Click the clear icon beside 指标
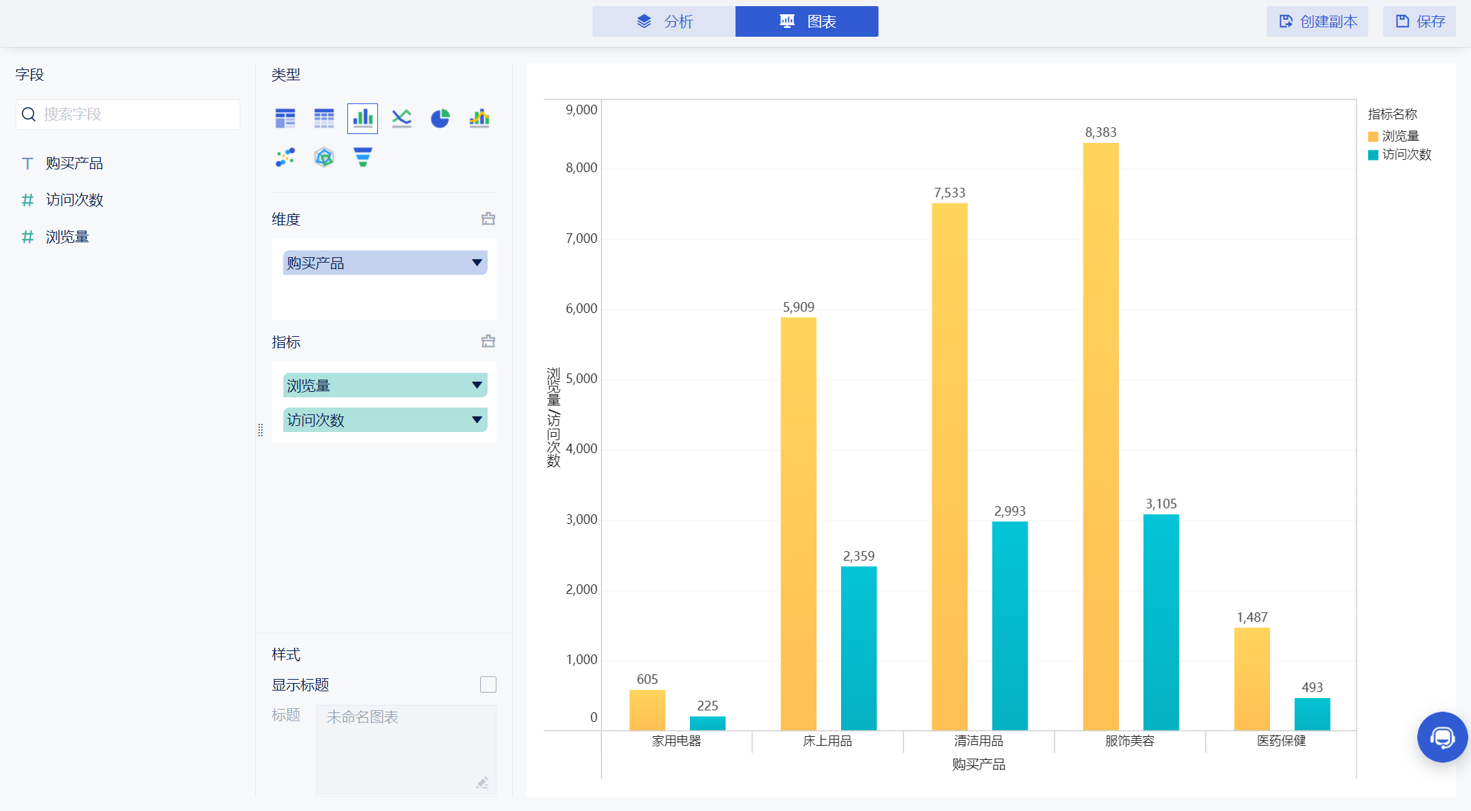 [488, 342]
